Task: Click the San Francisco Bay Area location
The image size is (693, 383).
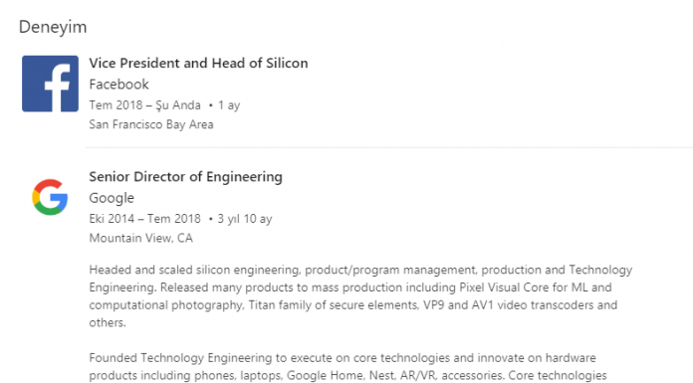Action: pyautogui.click(x=151, y=124)
